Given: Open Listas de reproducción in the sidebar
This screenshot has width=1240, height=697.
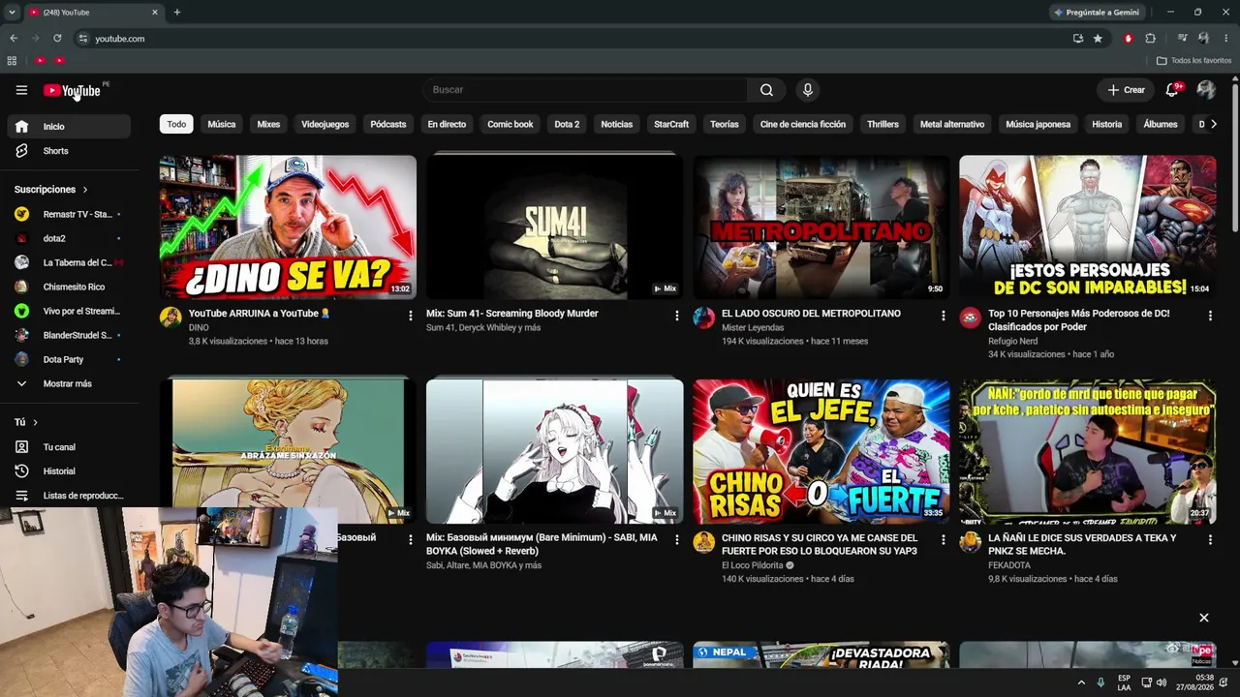Looking at the screenshot, I should tap(69, 496).
